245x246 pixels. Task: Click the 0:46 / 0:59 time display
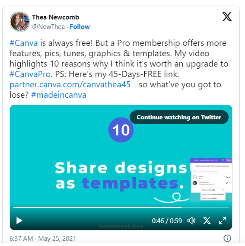click(x=167, y=221)
